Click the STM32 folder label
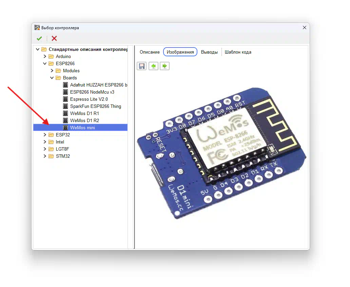350x287 pixels. click(x=63, y=156)
